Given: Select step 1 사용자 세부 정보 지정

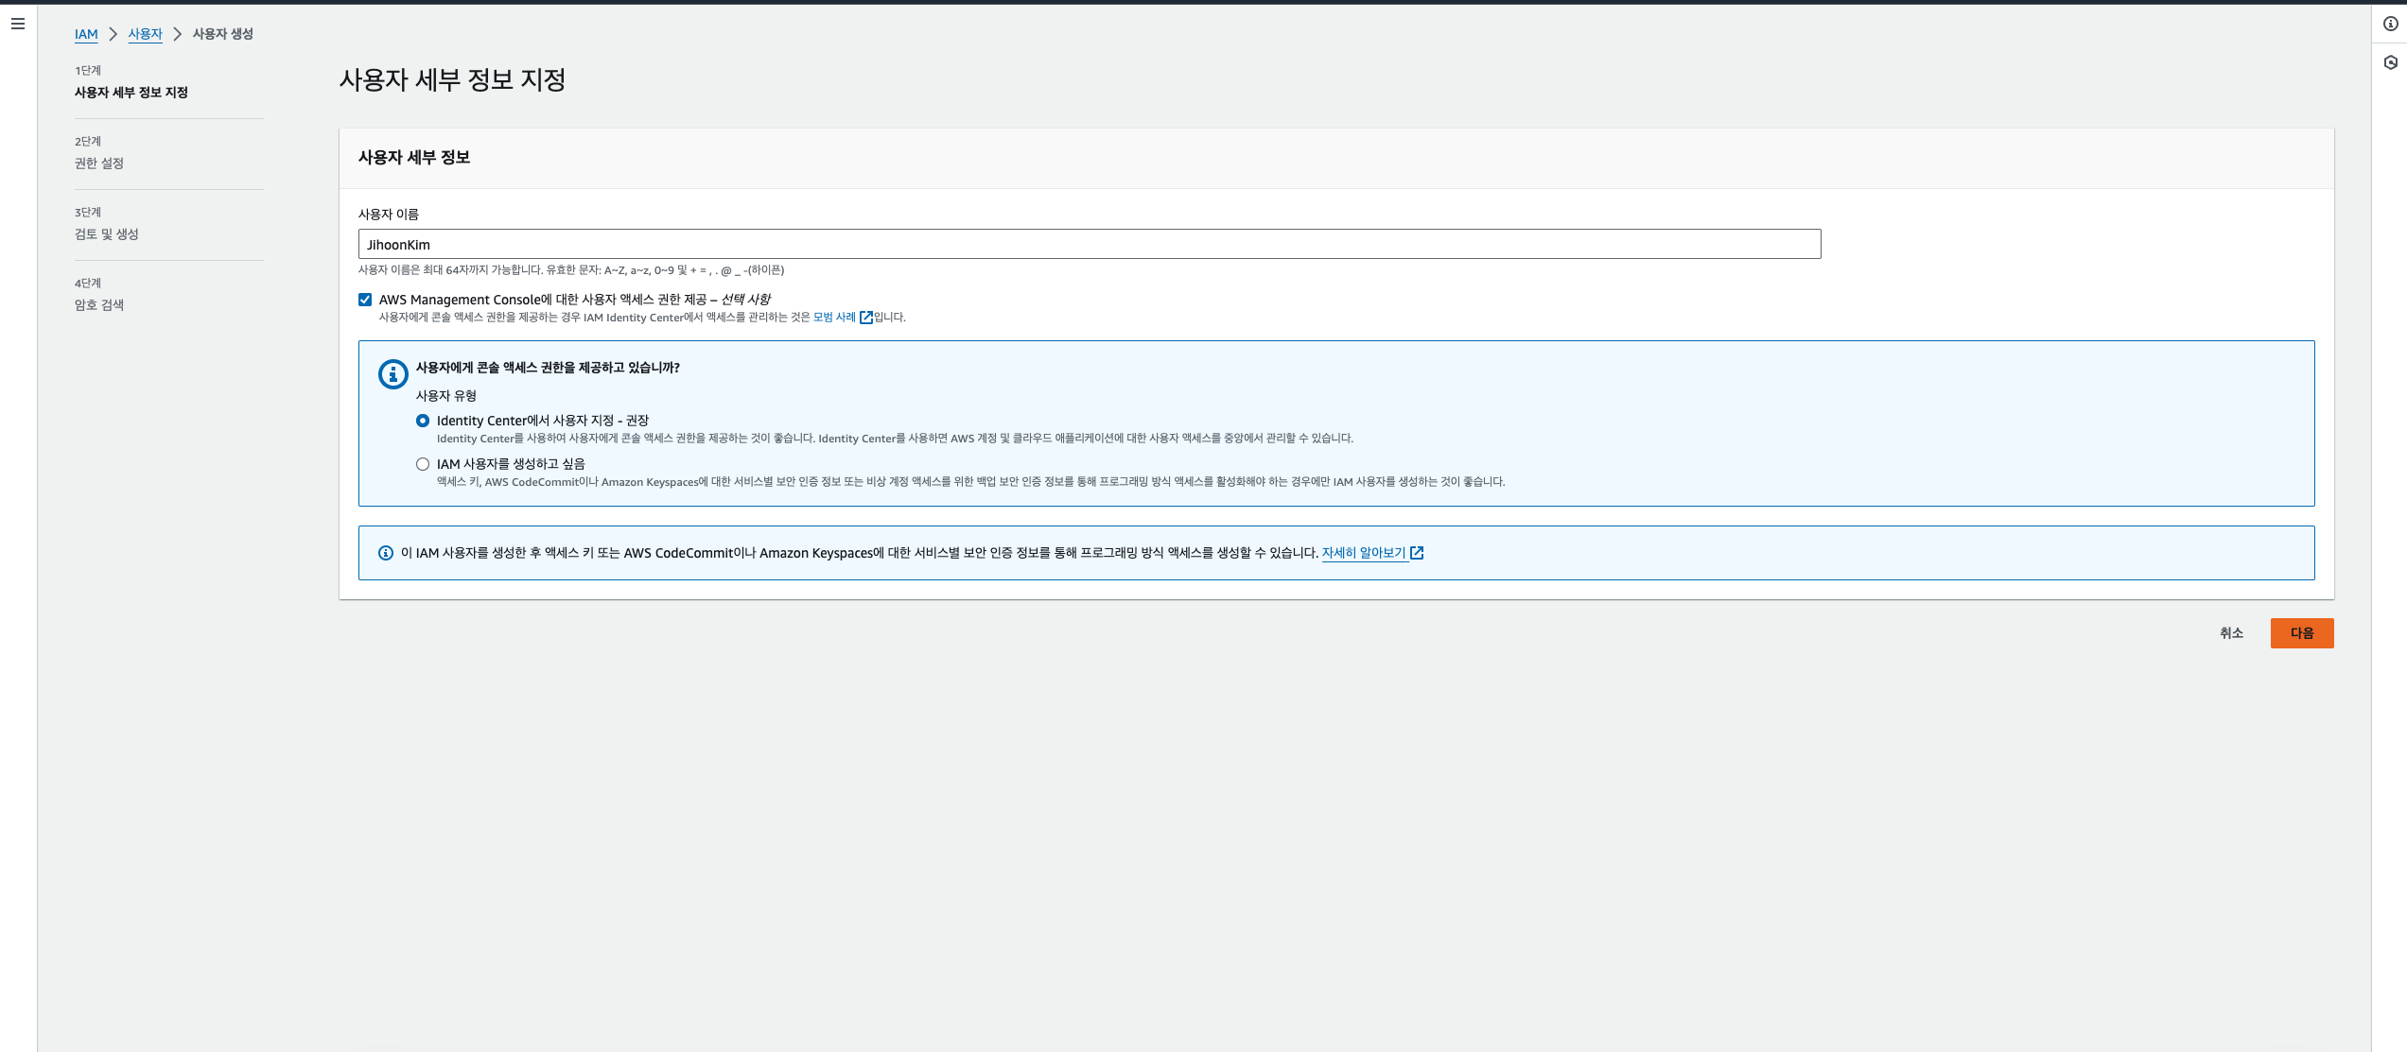Looking at the screenshot, I should coord(131,93).
